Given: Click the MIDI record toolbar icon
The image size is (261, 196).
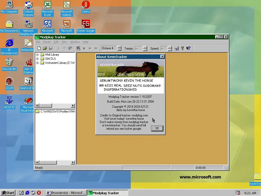Looking at the screenshot, I should (78, 48).
